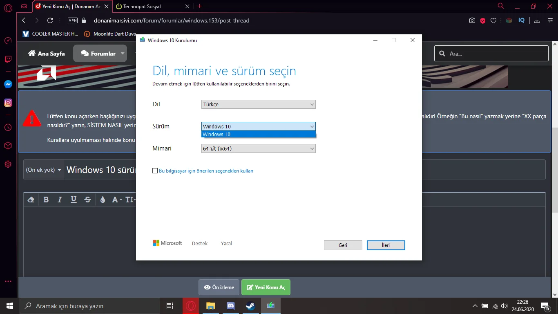Take a snapshot with the camera icon
This screenshot has height=314, width=558.
472,20
